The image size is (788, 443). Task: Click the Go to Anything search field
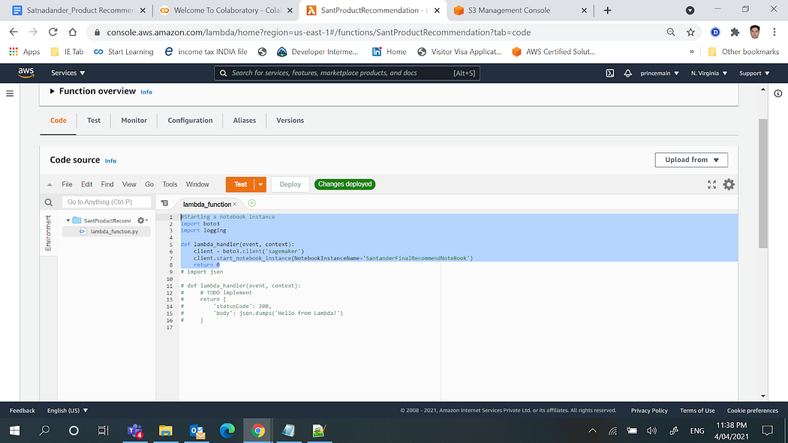107,202
